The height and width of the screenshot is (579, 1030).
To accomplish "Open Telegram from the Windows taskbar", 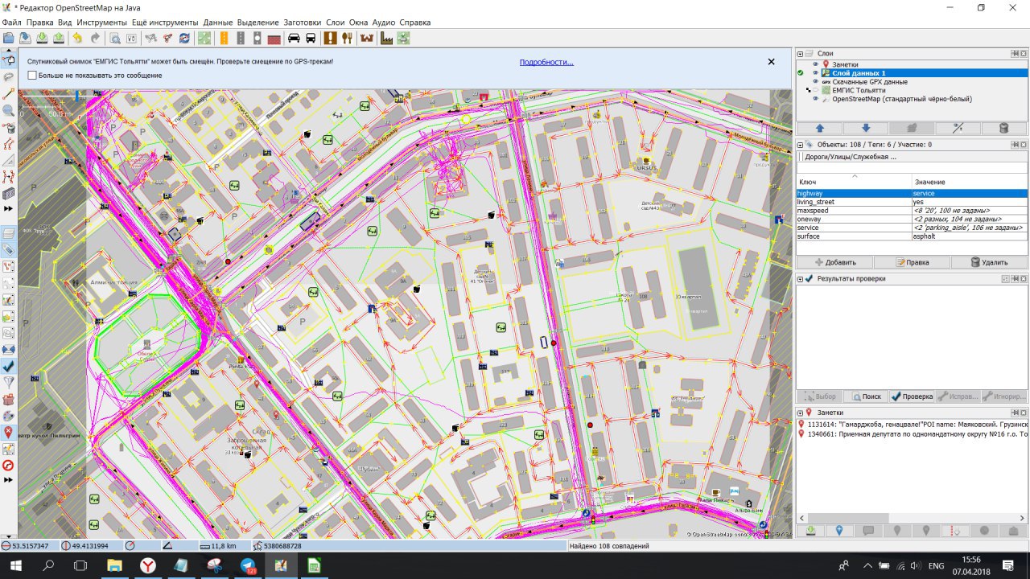I will pos(247,566).
